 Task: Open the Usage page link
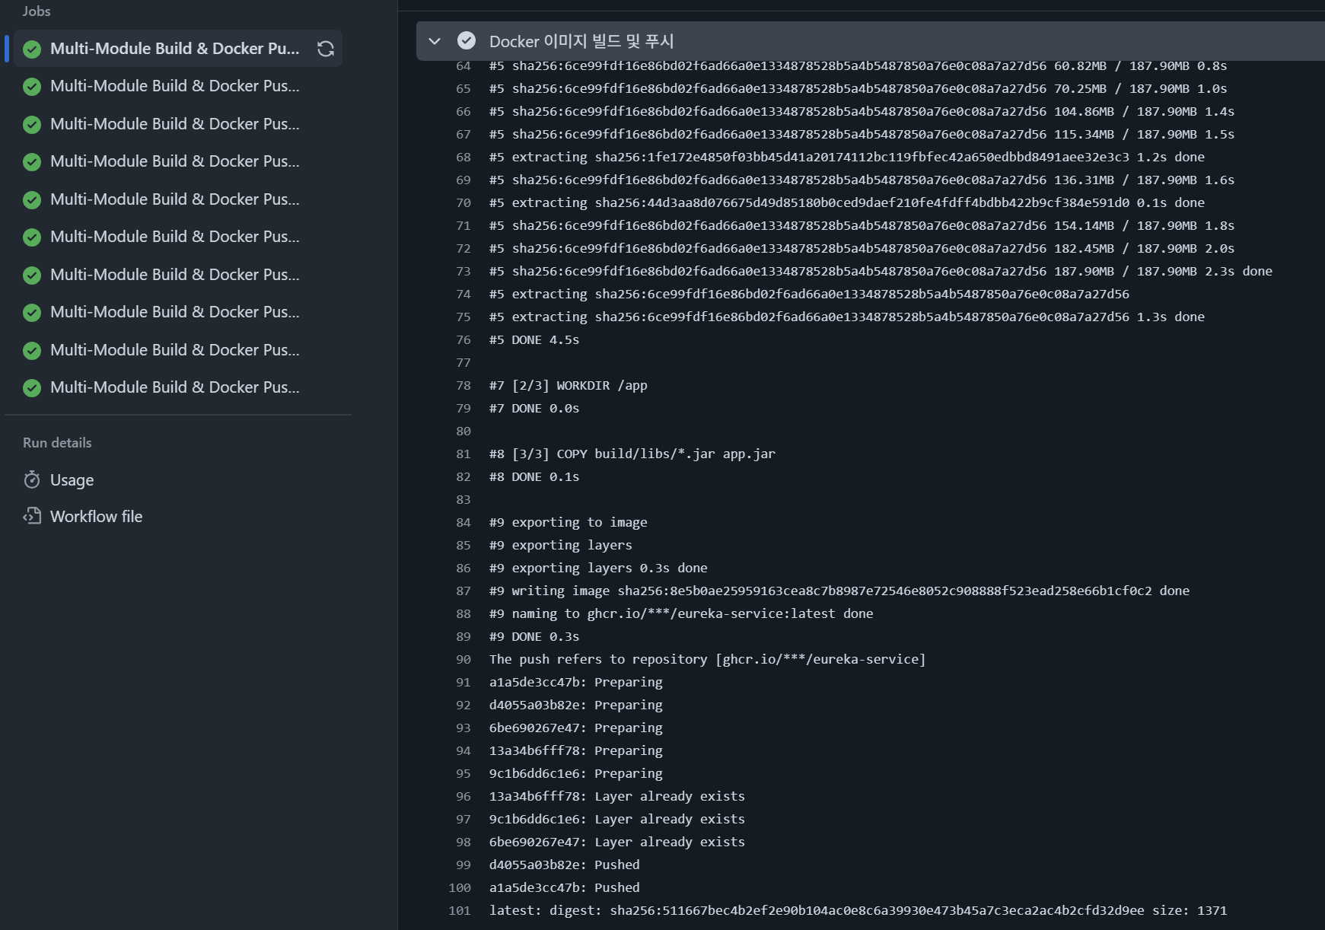(72, 480)
